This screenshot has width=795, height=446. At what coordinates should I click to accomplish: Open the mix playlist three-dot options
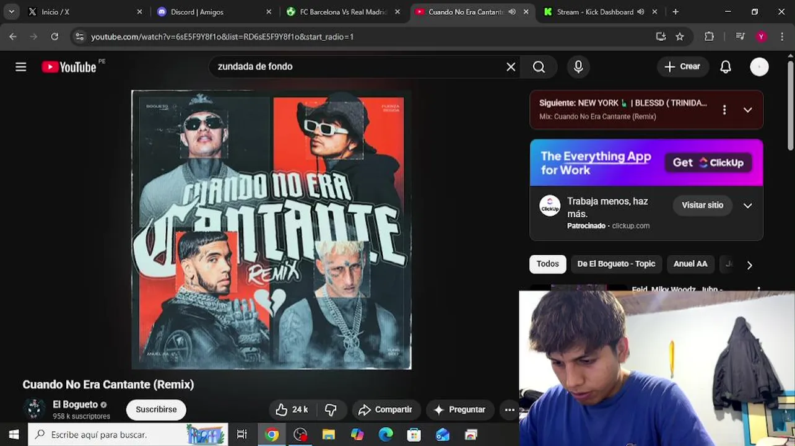point(724,110)
